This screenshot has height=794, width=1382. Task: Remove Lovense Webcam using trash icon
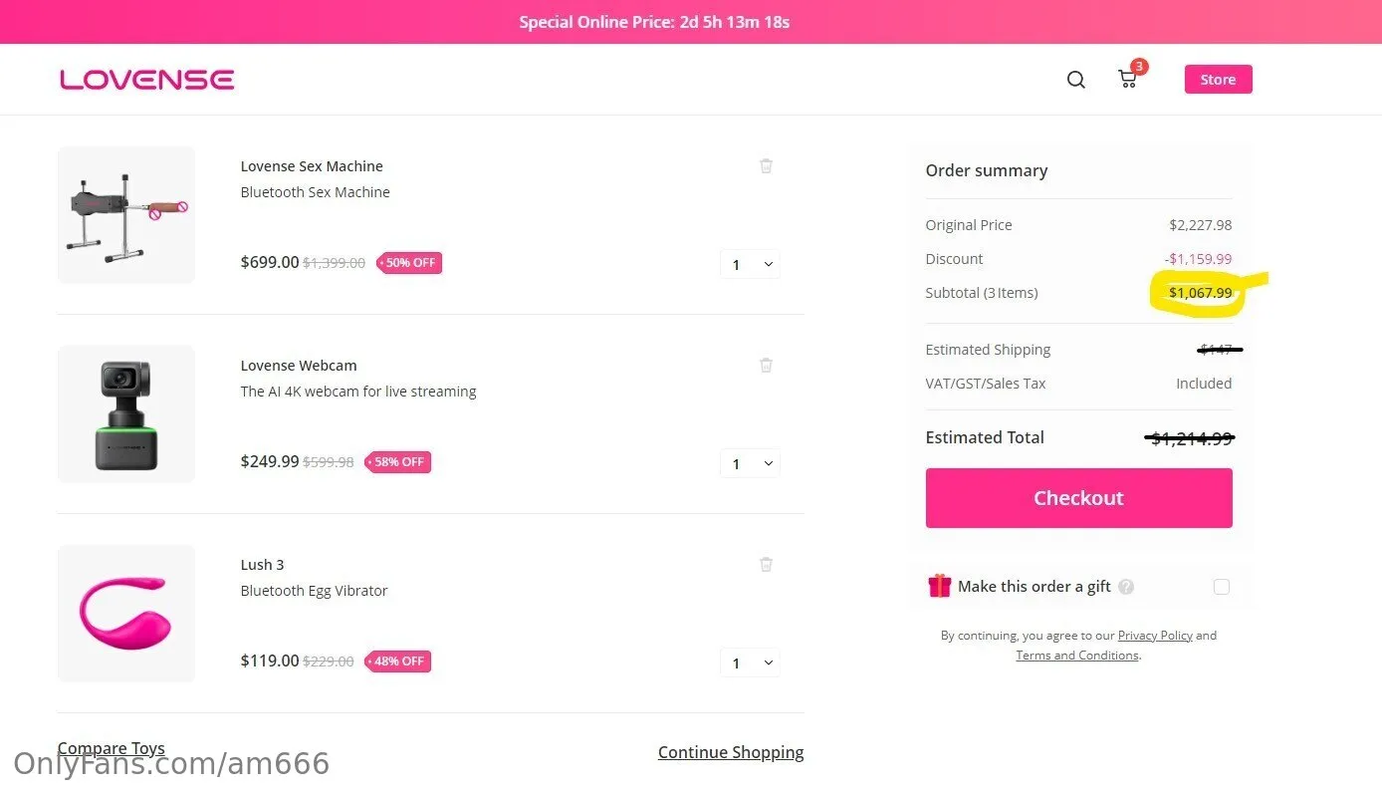tap(766, 366)
